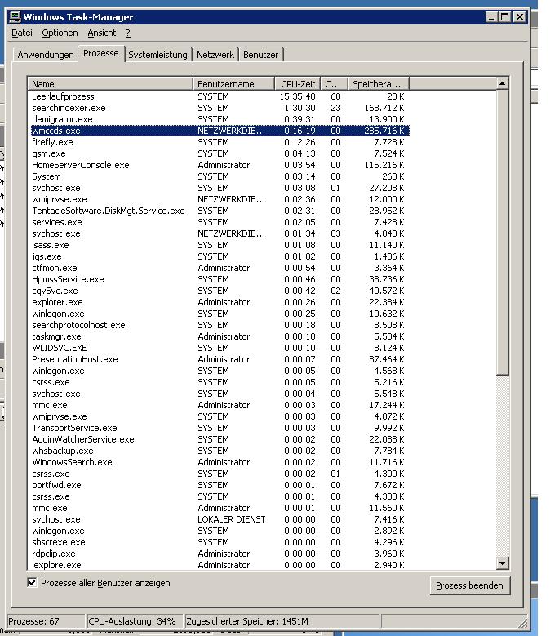Sort by the Name column header
Image resolution: width=559 pixels, height=636 pixels.
tap(110, 84)
